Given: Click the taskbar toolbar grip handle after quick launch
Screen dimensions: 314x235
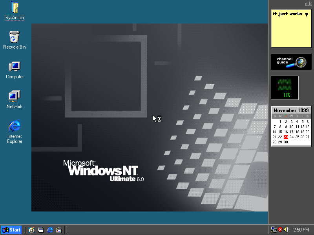Looking at the screenshot, I should 66,230.
